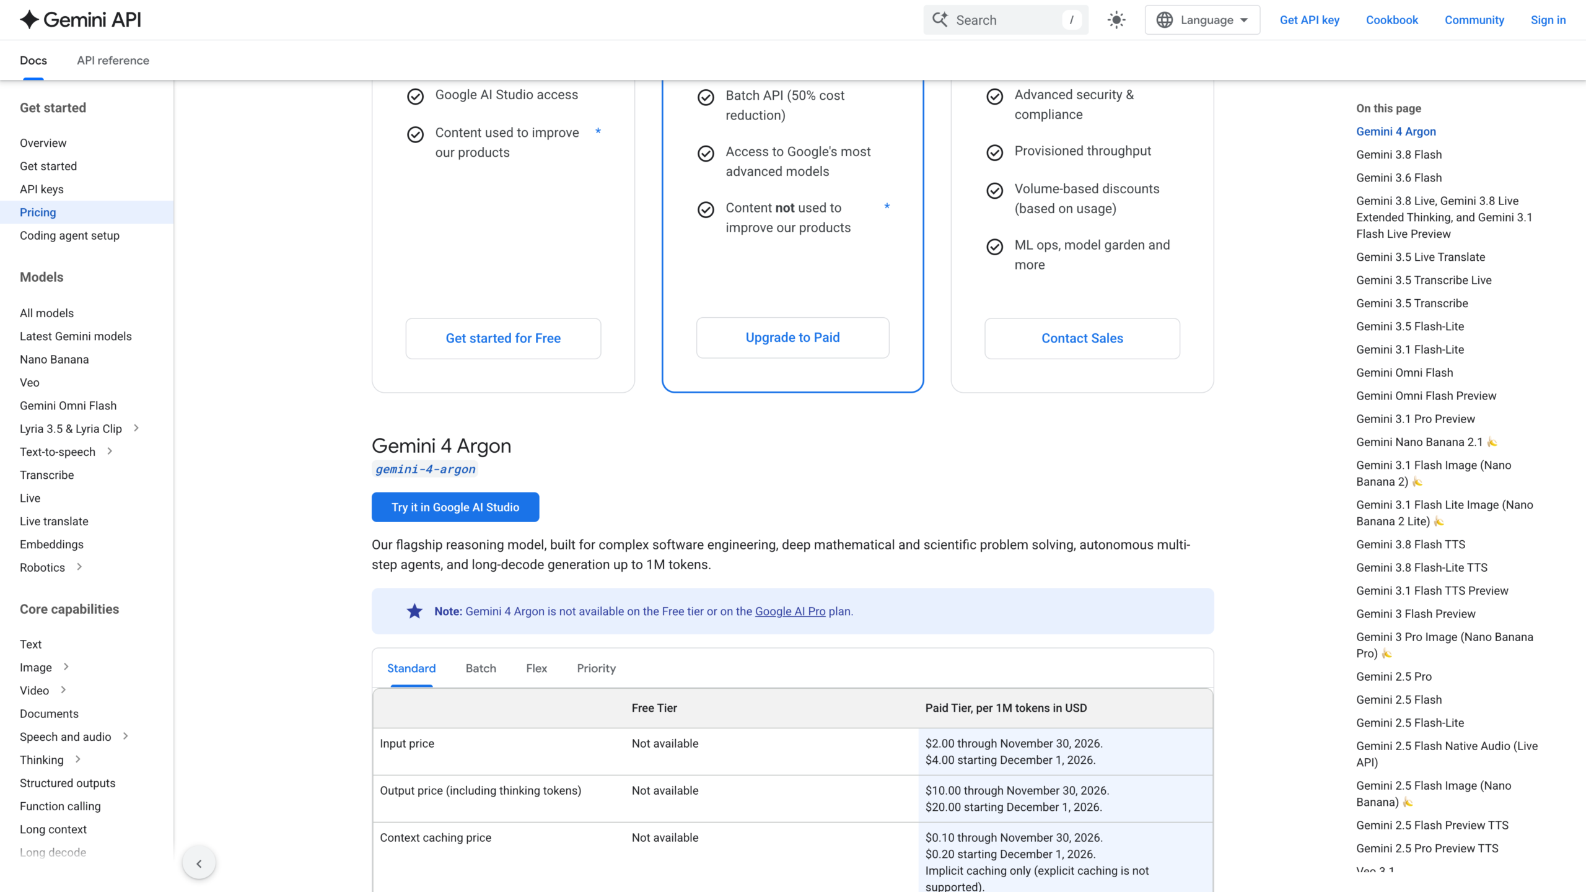Click checkmark icon beside Provisioned throughput
The width and height of the screenshot is (1586, 892).
(994, 152)
